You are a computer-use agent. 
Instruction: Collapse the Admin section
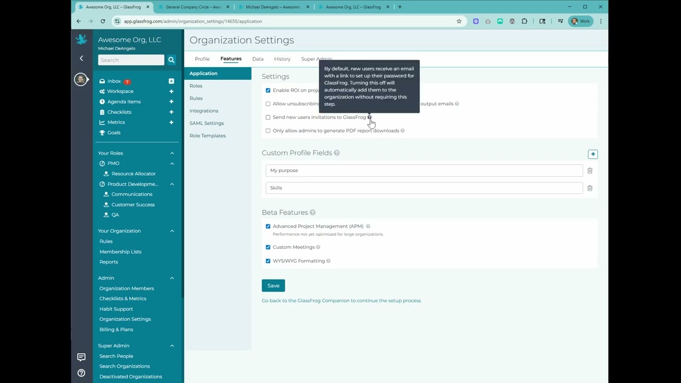point(172,278)
